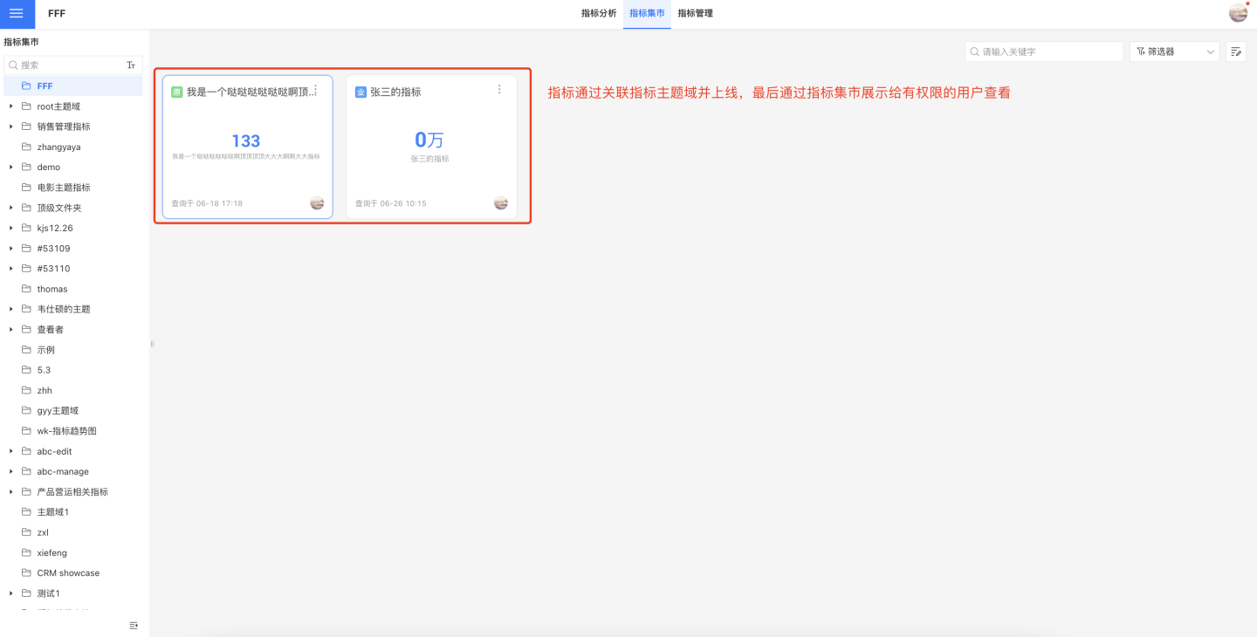1257x637 pixels.
Task: Click the 请输入关键字 keyword search field
Action: click(x=1047, y=51)
